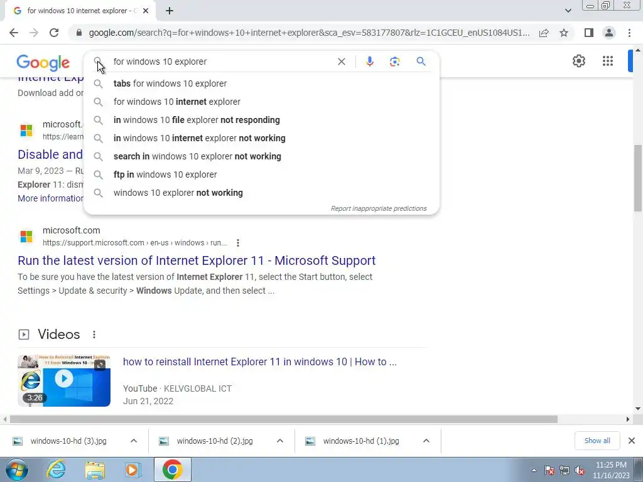Open the Chrome side panel

tap(589, 33)
